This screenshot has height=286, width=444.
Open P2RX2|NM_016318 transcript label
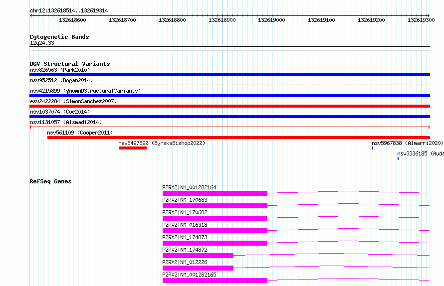[185, 225]
